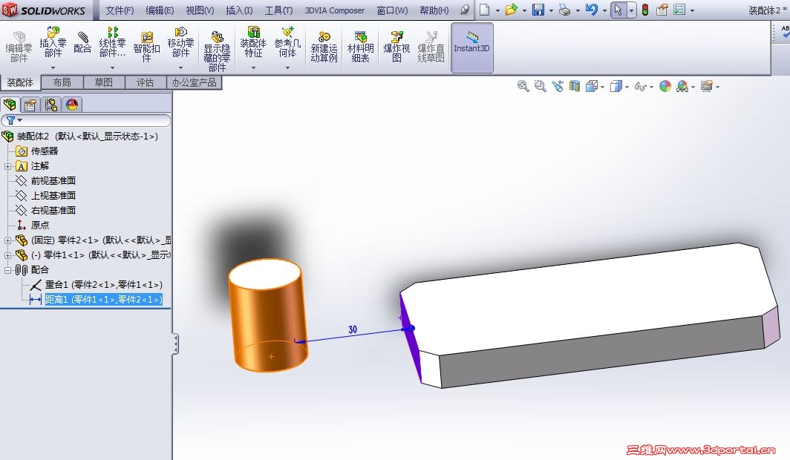Click the Section View icon

575,86
